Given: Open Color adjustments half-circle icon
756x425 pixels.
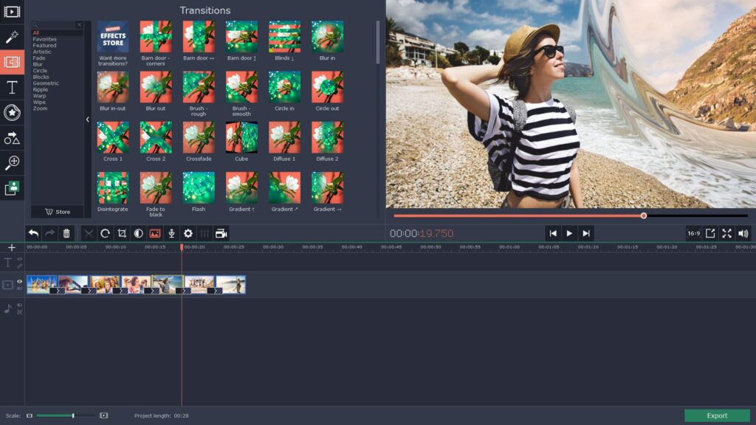Looking at the screenshot, I should tap(139, 233).
